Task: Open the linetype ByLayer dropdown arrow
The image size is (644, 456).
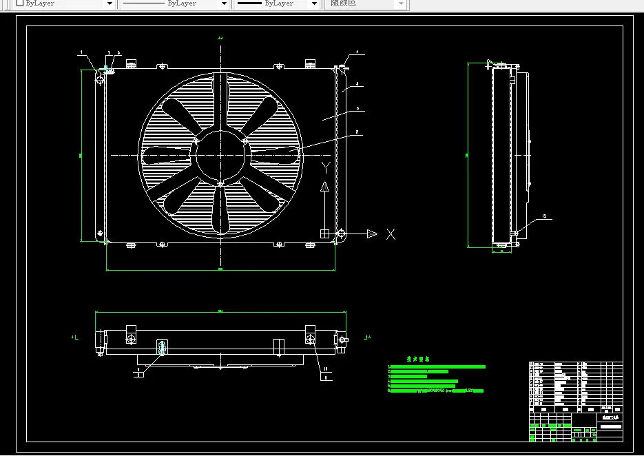Action: (x=224, y=3)
